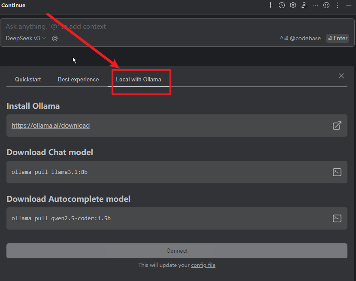The height and width of the screenshot is (281, 356).
Task: Open session history clock icon
Action: (281, 5)
